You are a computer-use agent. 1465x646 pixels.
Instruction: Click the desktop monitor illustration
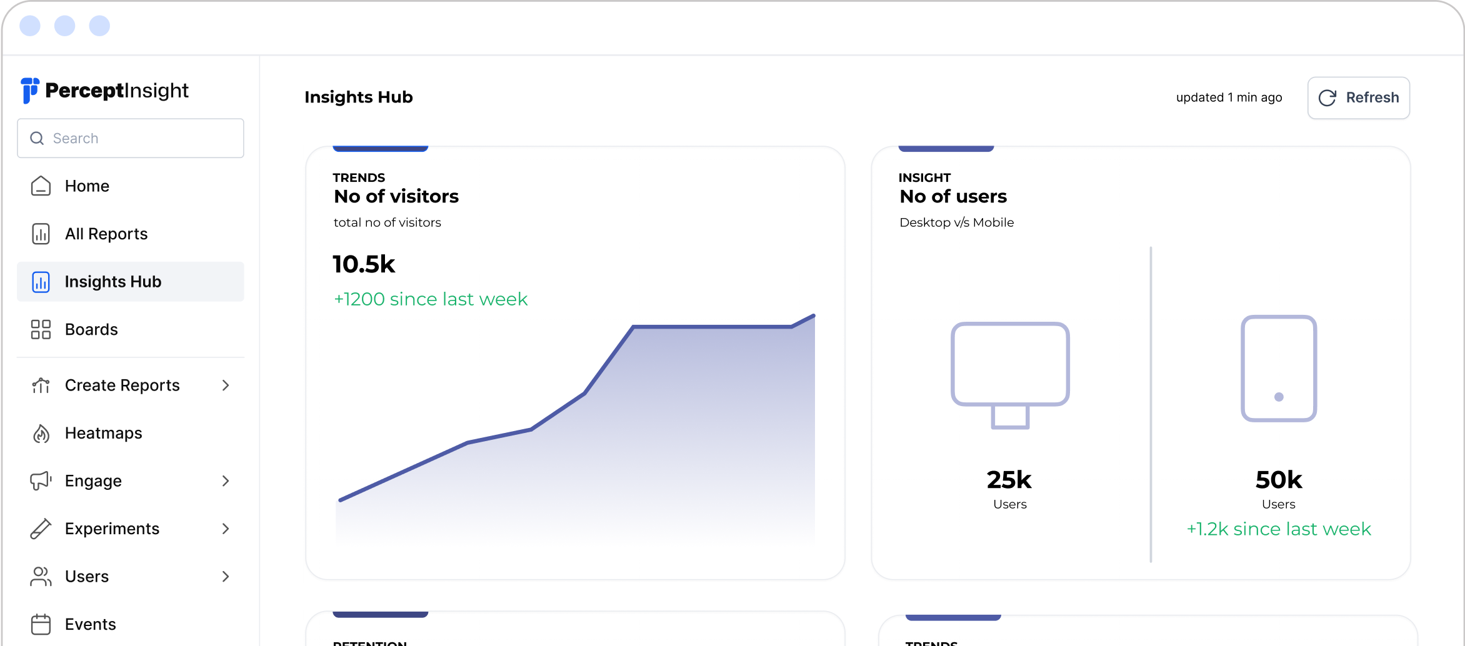click(1010, 375)
